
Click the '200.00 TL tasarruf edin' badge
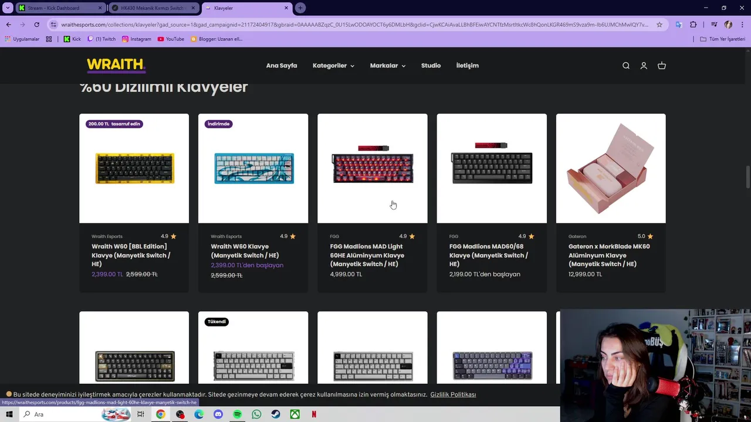tap(114, 124)
